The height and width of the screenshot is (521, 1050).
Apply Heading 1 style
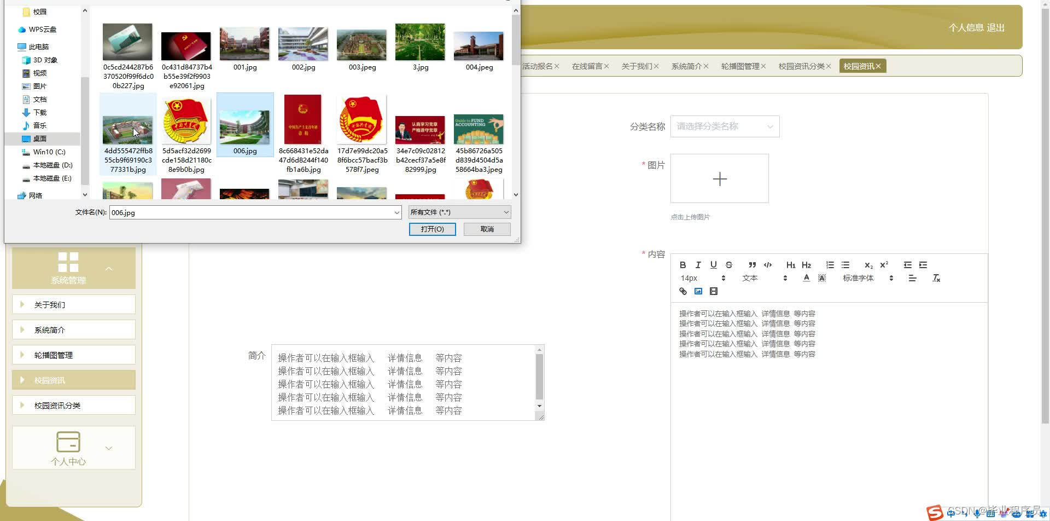[x=791, y=265]
